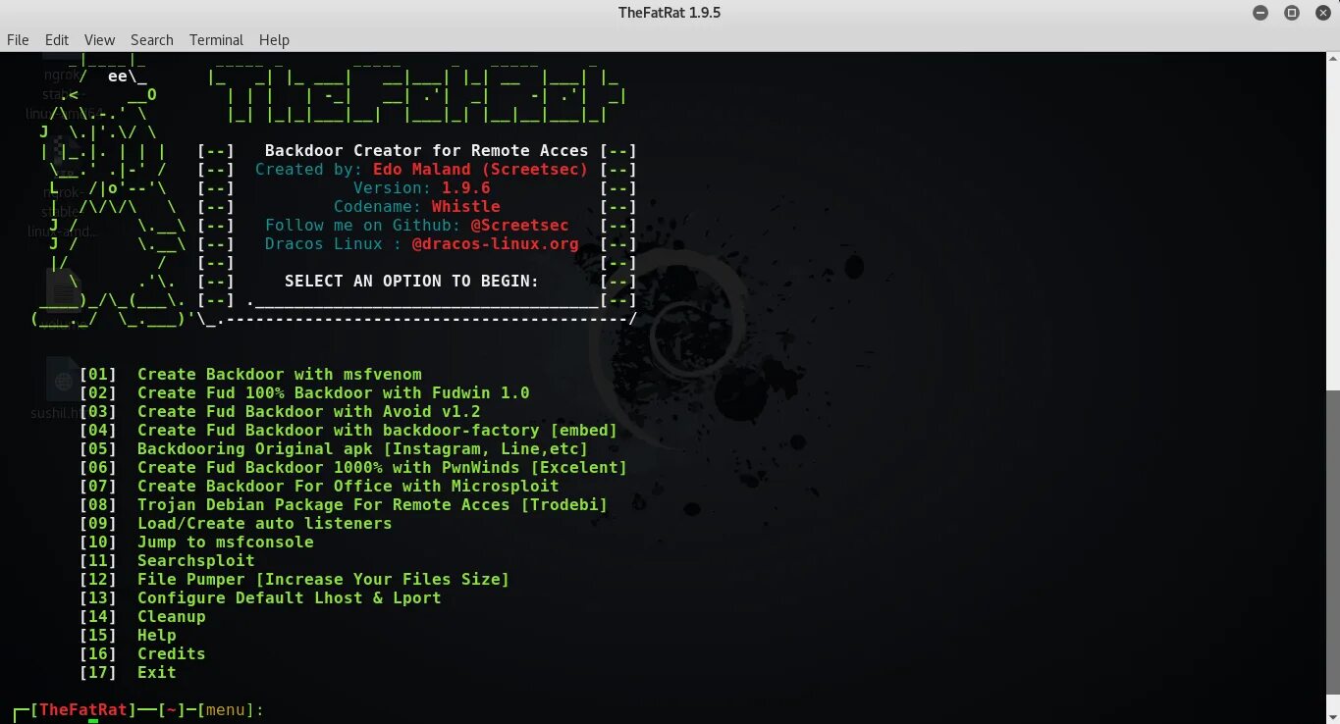Image resolution: width=1340 pixels, height=724 pixels.
Task: Click the Github handle @Screetsec
Action: click(x=519, y=225)
